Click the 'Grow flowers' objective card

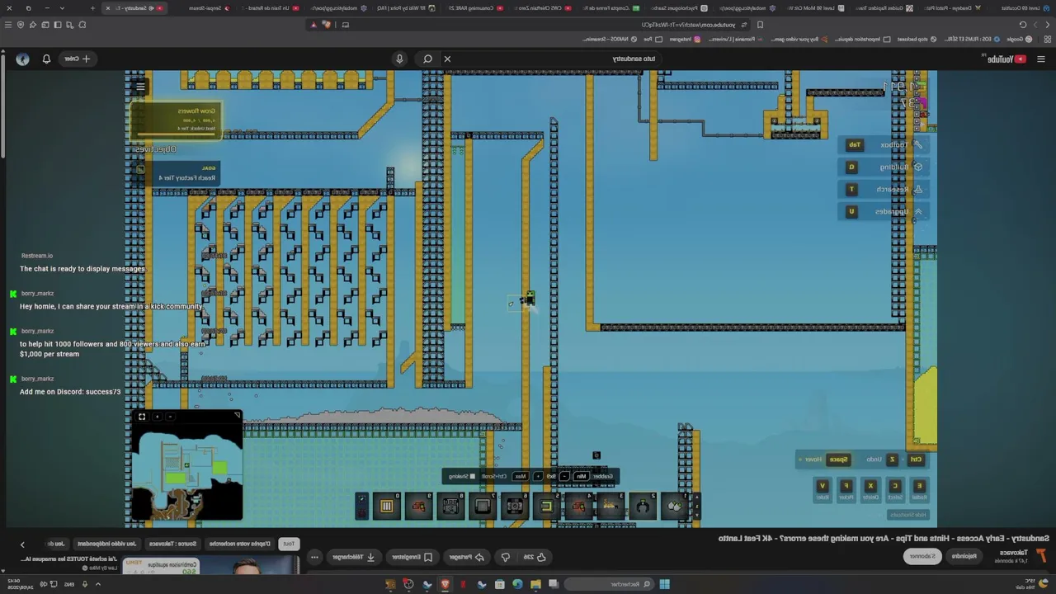(x=176, y=120)
